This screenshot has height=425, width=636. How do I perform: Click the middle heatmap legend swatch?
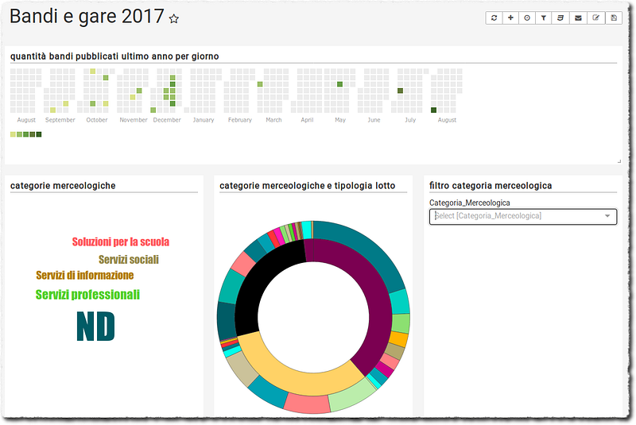pyautogui.click(x=26, y=134)
